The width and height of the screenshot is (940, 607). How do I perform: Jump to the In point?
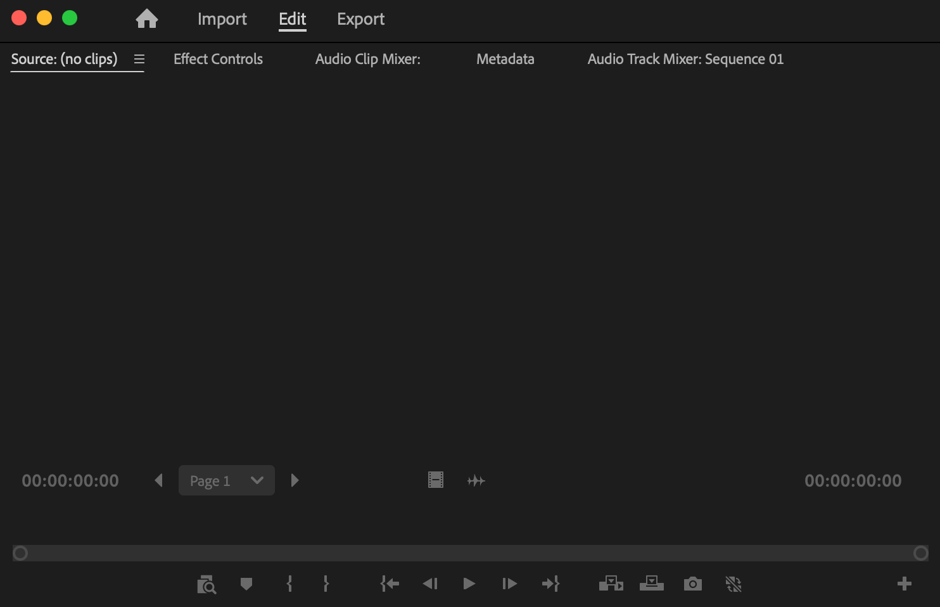[390, 584]
